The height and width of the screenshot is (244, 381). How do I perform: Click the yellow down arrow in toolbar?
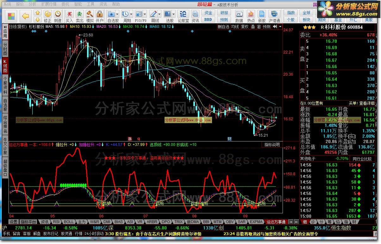point(37,20)
